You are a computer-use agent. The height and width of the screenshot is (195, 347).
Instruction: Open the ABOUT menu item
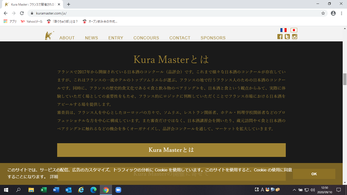pos(67,38)
